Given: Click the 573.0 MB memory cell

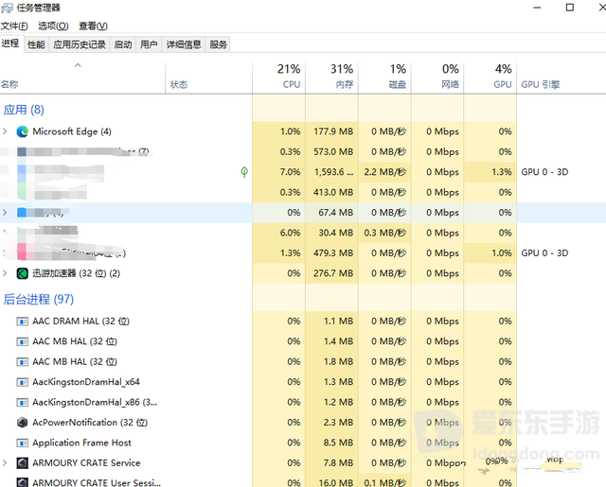Looking at the screenshot, I should point(332,152).
